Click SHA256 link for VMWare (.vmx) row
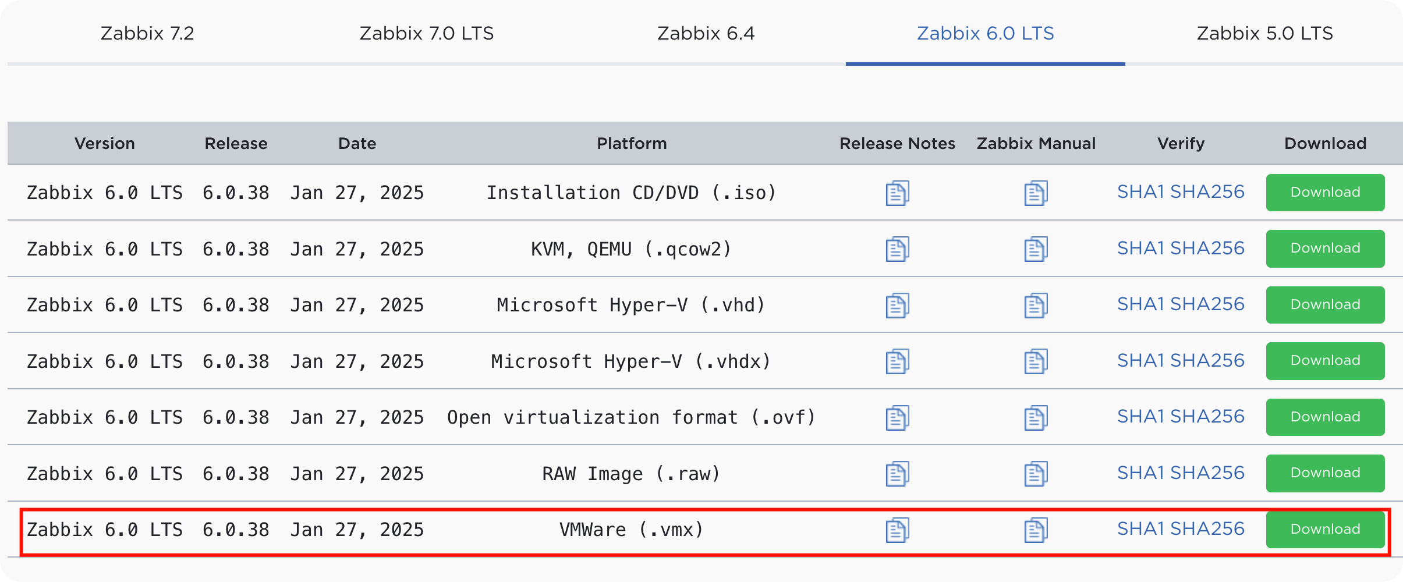This screenshot has width=1403, height=582. pyautogui.click(x=1207, y=528)
